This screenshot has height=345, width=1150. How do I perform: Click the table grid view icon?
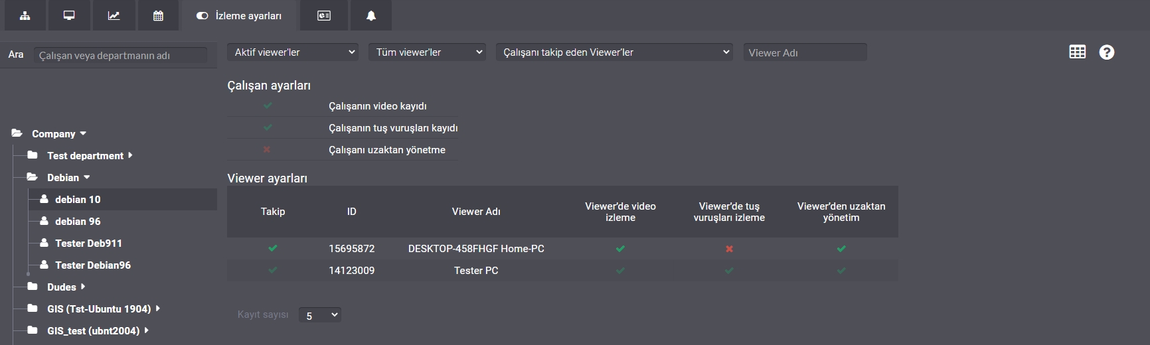point(1078,52)
